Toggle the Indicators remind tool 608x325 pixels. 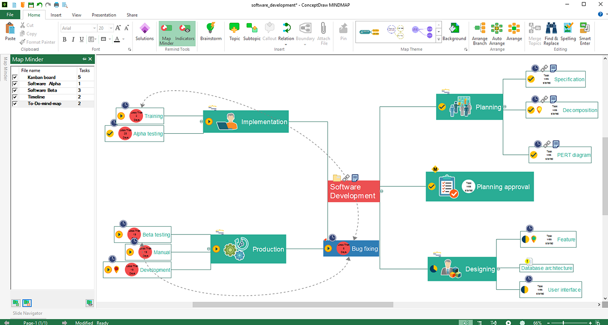click(x=185, y=32)
